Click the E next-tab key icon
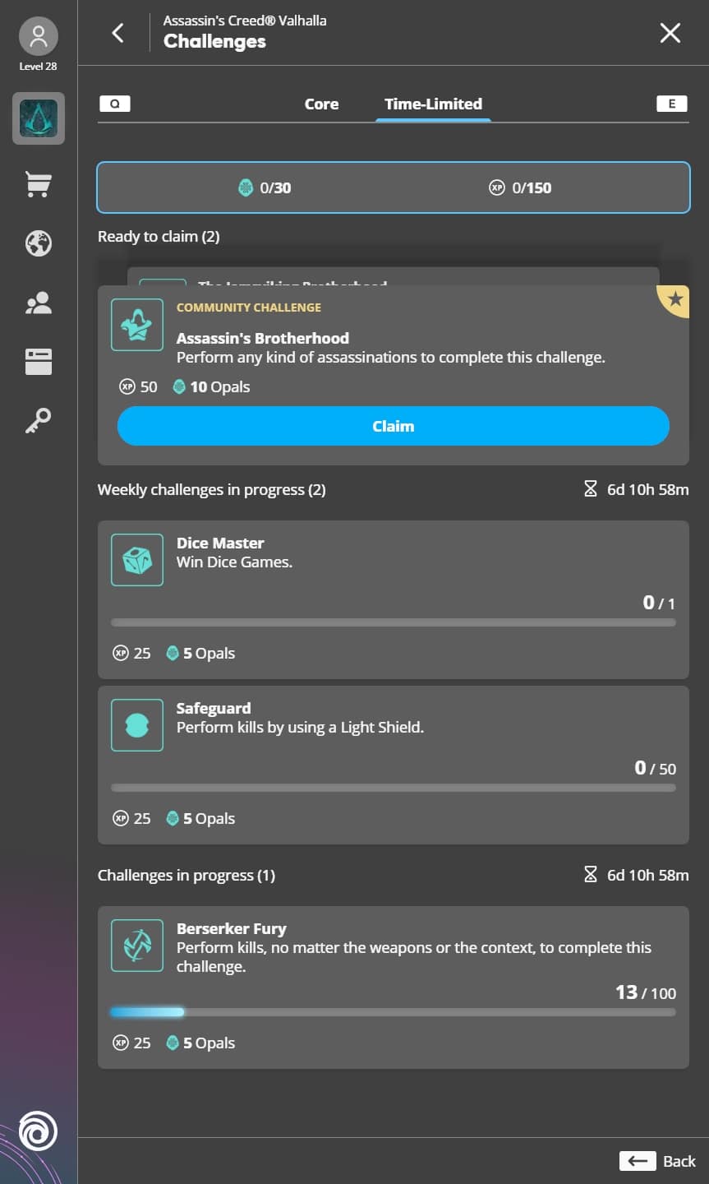 672,104
